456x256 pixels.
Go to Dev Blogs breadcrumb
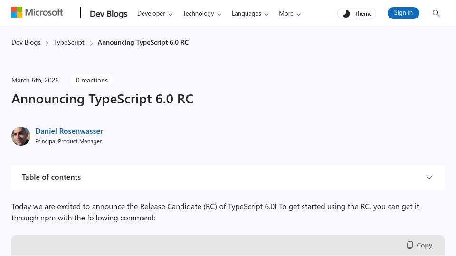tap(26, 42)
